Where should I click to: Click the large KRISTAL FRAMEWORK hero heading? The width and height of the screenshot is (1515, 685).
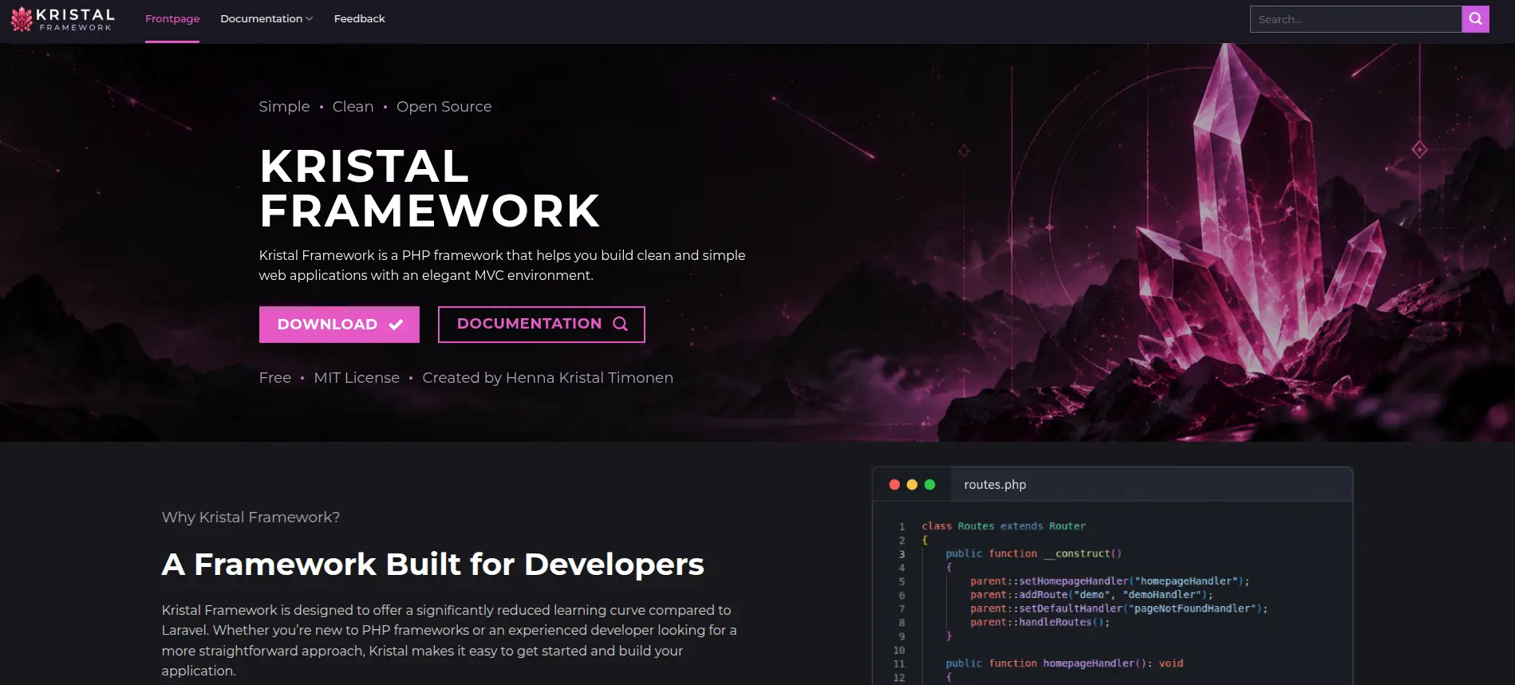[x=429, y=188]
